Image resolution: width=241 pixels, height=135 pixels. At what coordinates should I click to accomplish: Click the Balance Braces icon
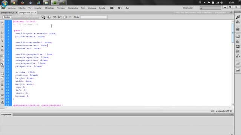pyautogui.click(x=2, y=50)
